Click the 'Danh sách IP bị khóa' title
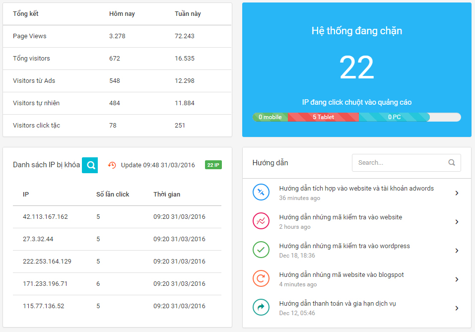This screenshot has width=475, height=332. pyautogui.click(x=46, y=165)
